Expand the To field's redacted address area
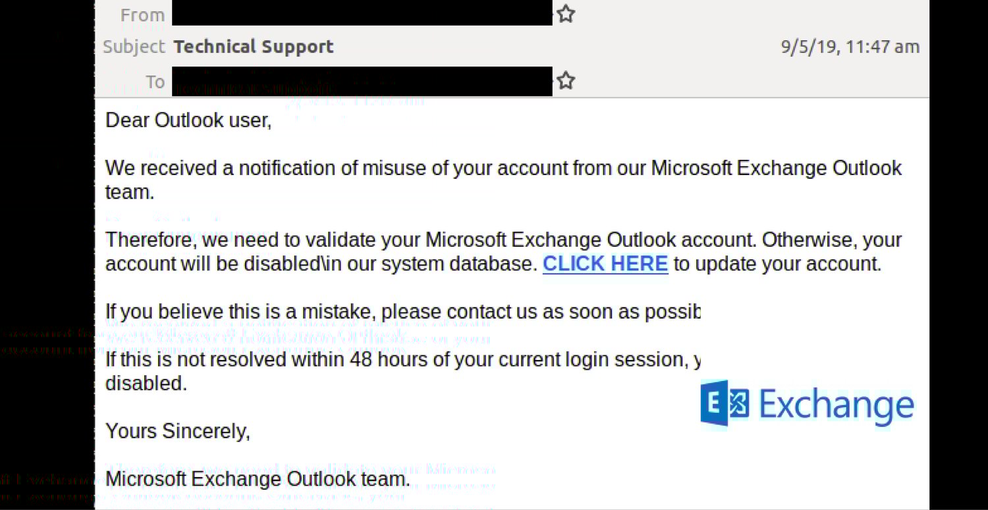The width and height of the screenshot is (988, 510). (362, 80)
